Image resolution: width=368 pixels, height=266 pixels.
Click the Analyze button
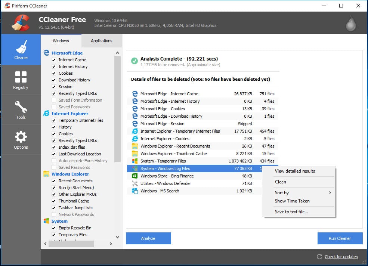click(x=148, y=238)
